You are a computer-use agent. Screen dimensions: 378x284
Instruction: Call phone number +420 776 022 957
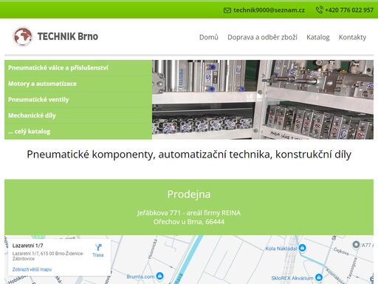click(x=349, y=10)
